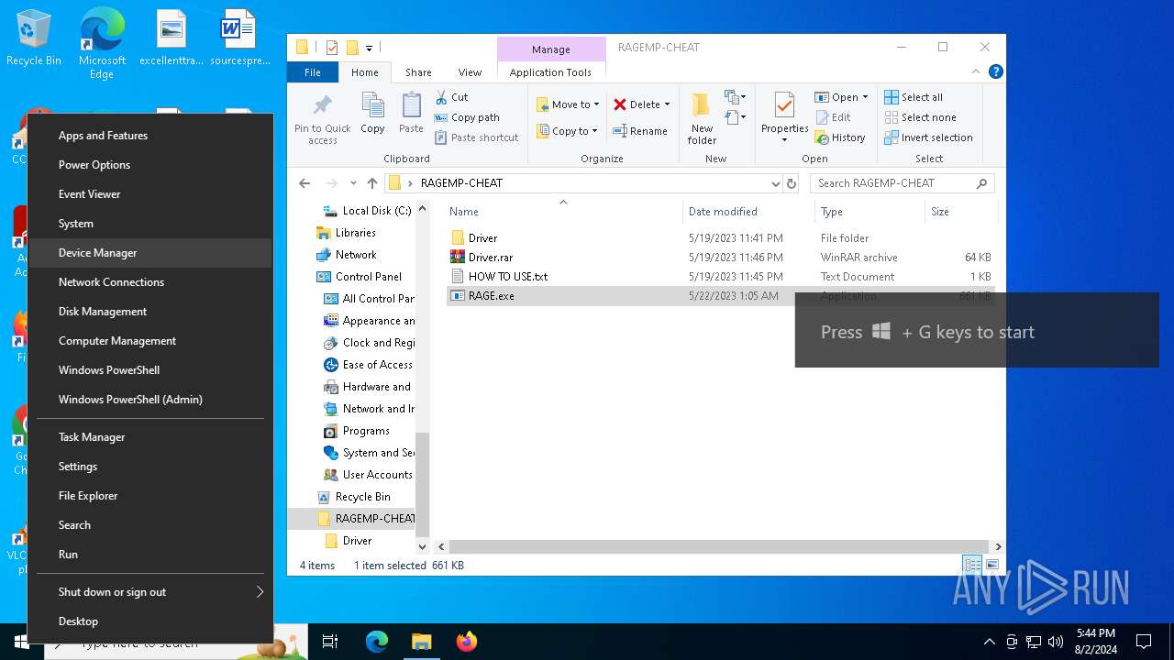Open User Accounts tree item
The width and height of the screenshot is (1174, 660).
point(368,475)
